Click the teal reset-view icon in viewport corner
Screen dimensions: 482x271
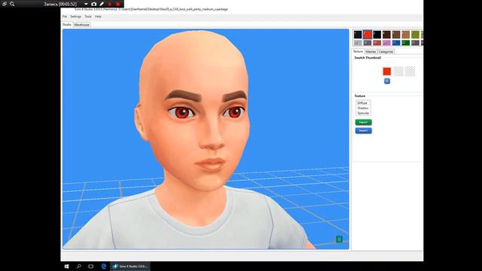click(x=339, y=239)
